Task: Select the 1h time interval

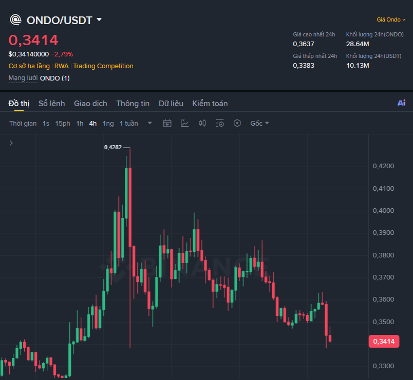Action: (x=80, y=124)
